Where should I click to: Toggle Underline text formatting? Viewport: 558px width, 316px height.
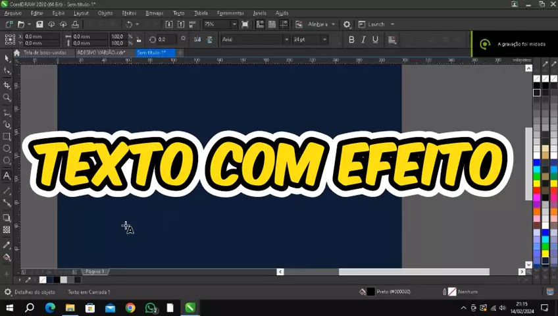point(375,39)
